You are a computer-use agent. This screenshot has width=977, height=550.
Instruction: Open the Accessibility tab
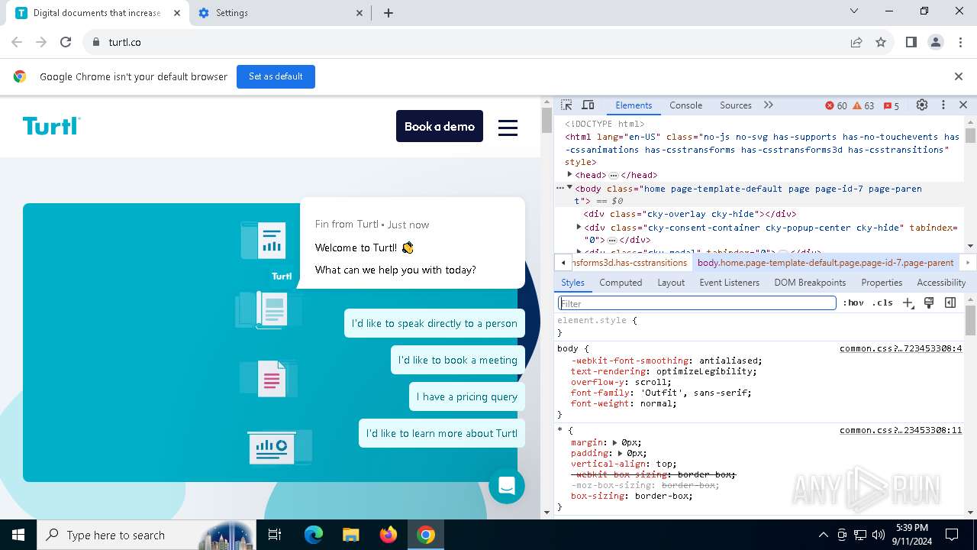pyautogui.click(x=941, y=283)
